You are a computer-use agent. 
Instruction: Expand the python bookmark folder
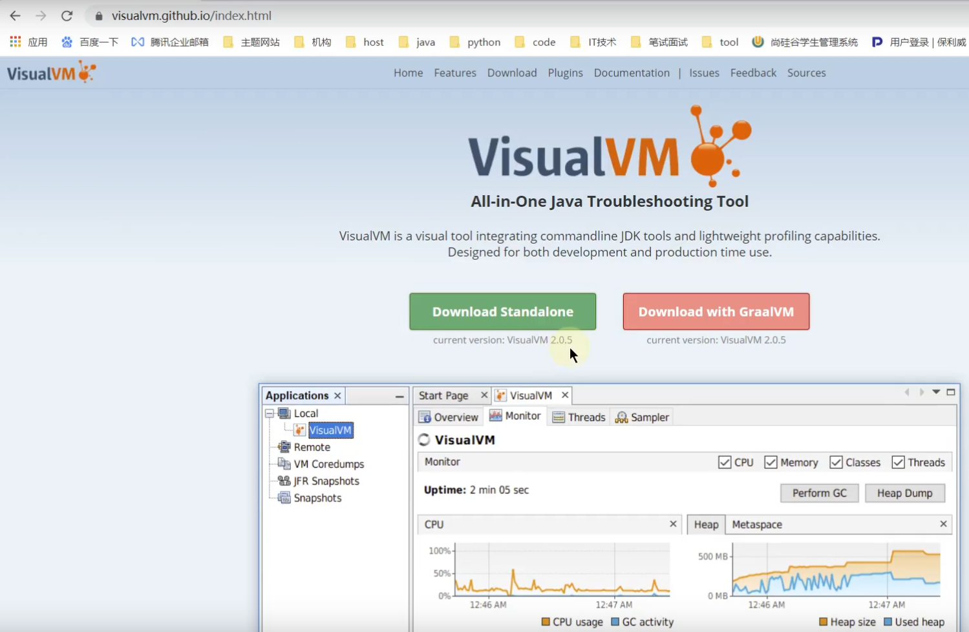[475, 42]
